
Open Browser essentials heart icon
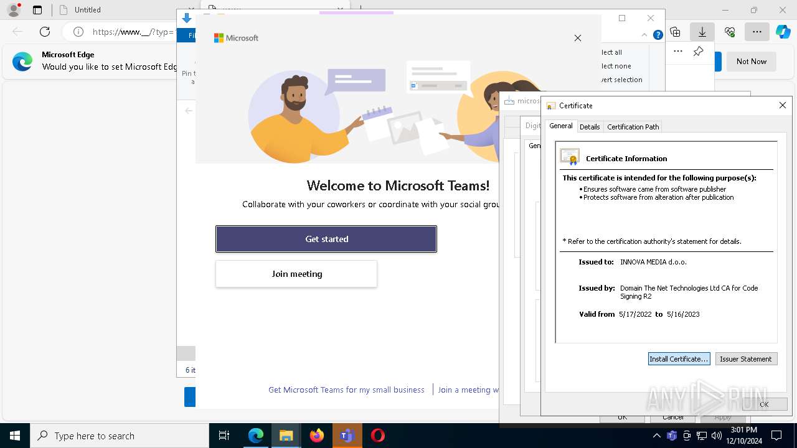coord(730,32)
